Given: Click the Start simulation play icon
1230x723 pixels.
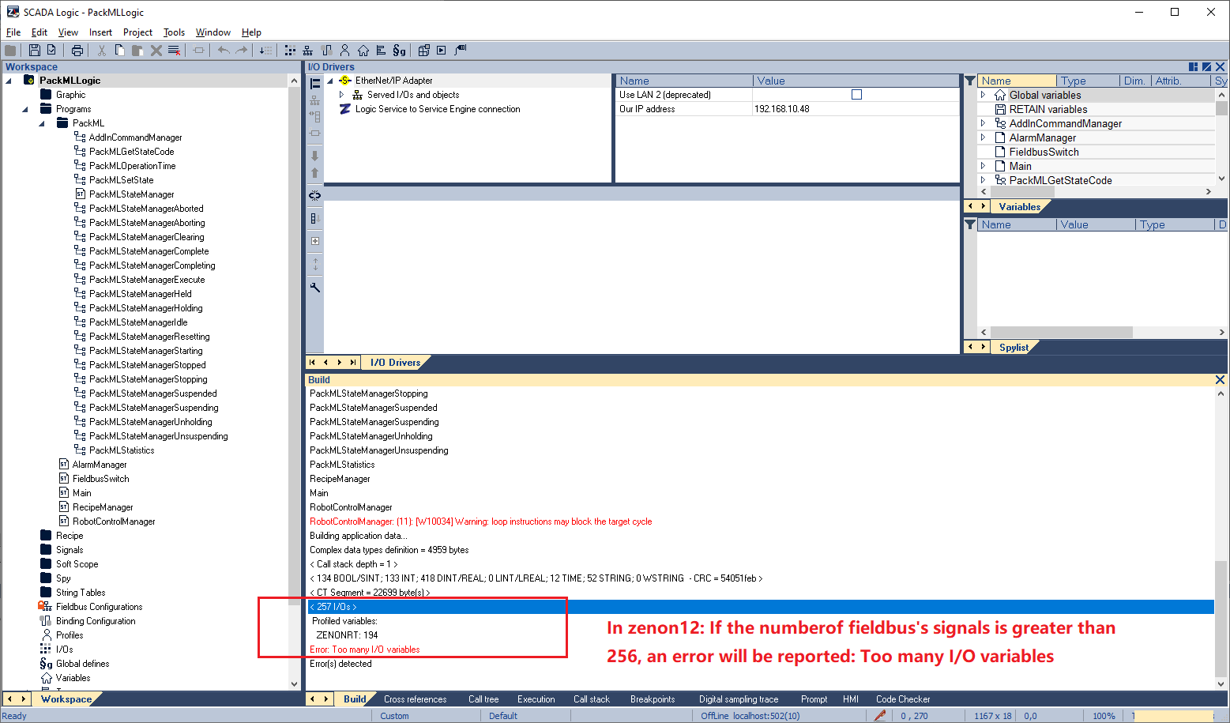Looking at the screenshot, I should [x=442, y=51].
